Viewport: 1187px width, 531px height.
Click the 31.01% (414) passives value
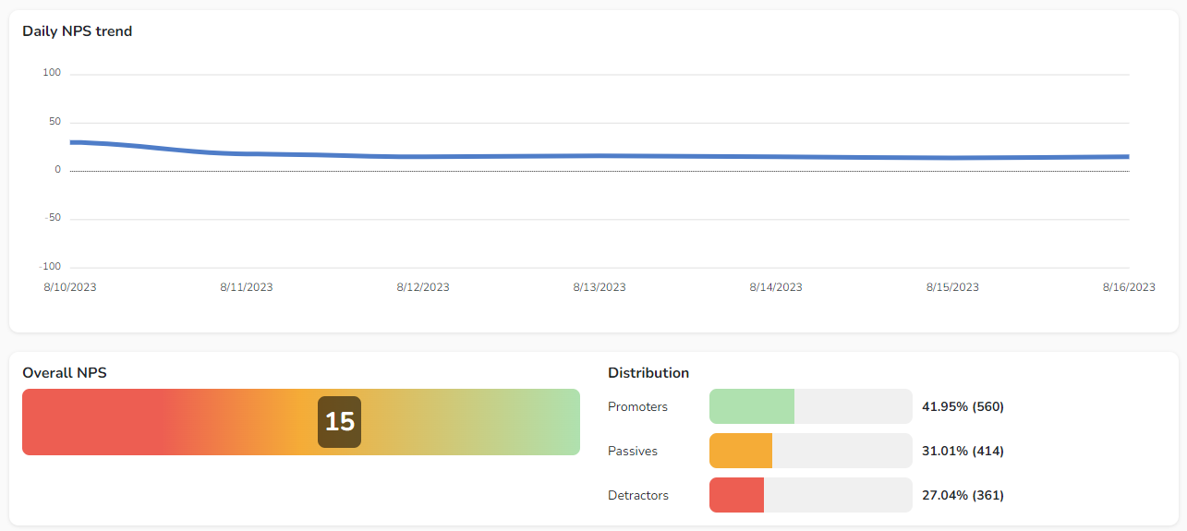tap(963, 451)
